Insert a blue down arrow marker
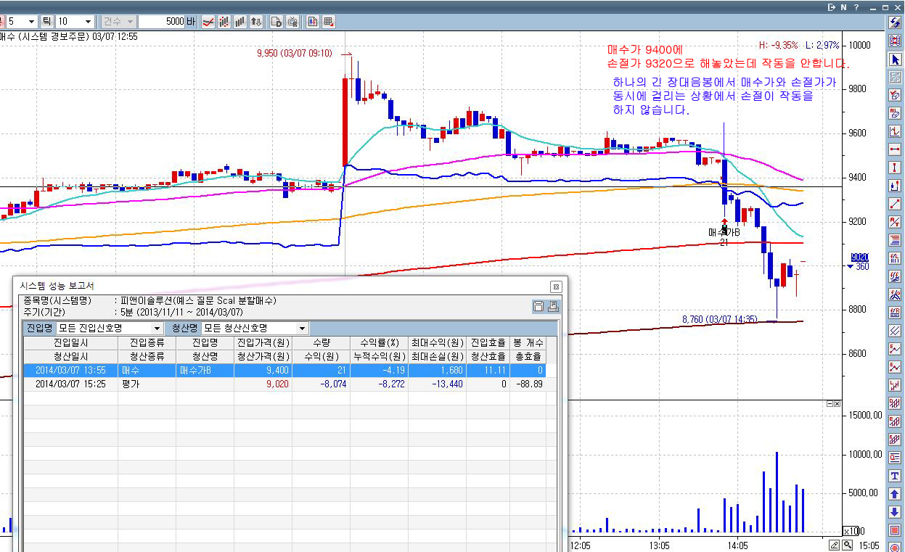Screen dimensions: 905x552 pos(895,512)
